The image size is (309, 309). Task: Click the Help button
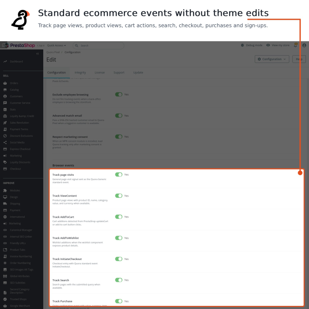click(x=299, y=59)
